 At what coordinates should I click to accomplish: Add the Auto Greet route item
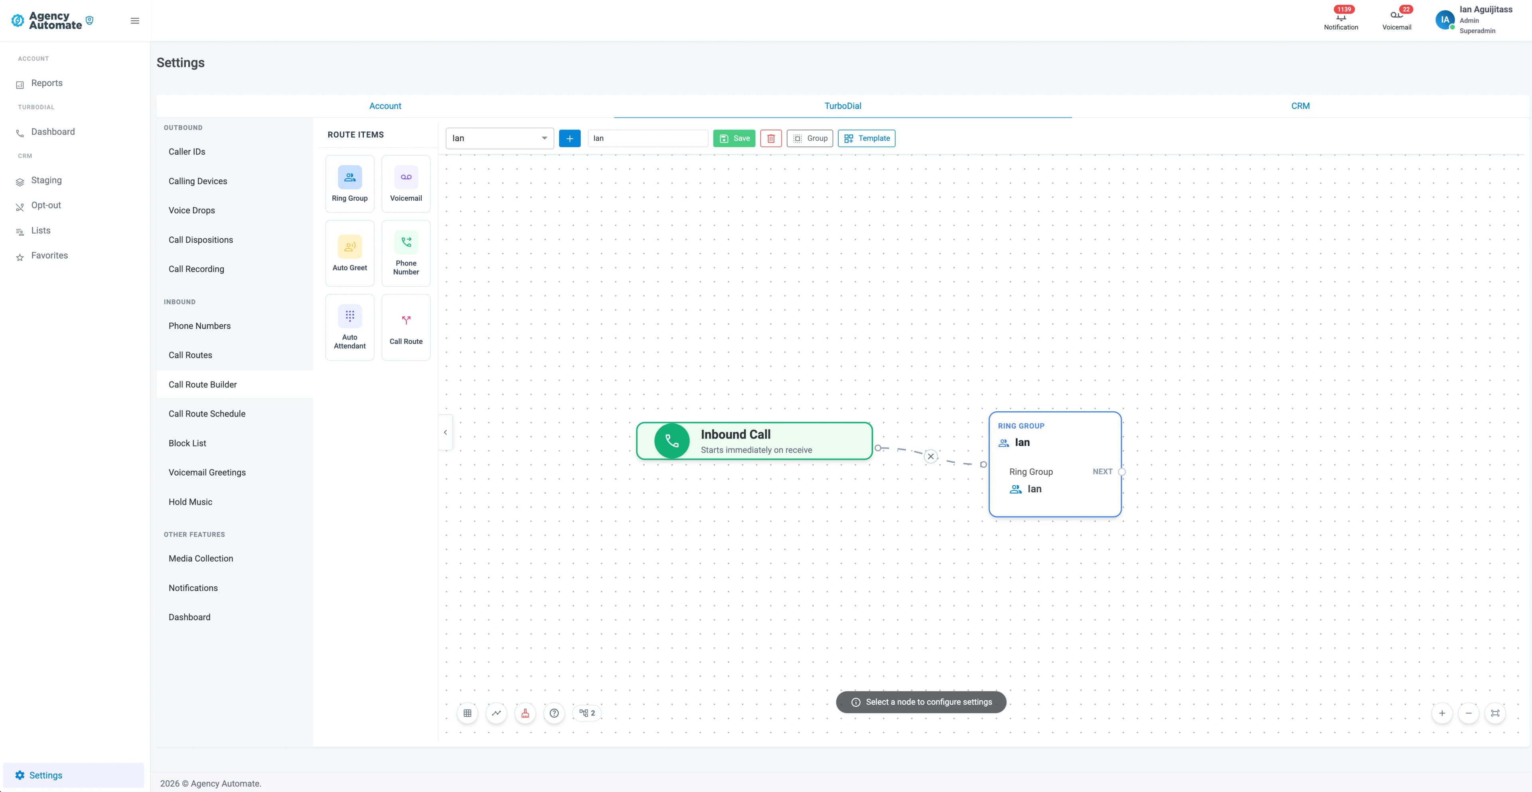pyautogui.click(x=350, y=253)
